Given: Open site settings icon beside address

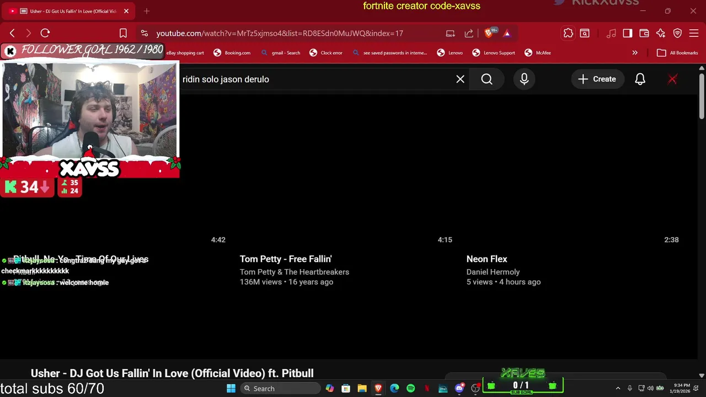Looking at the screenshot, I should pyautogui.click(x=144, y=33).
